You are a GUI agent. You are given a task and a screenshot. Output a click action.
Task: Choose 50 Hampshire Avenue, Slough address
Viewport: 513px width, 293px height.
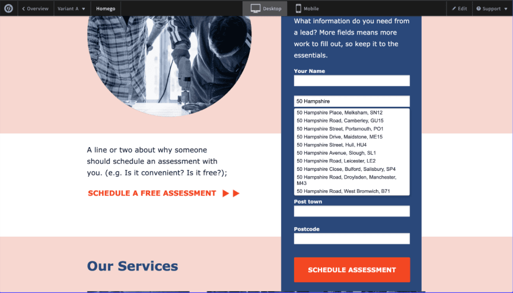[x=336, y=153]
